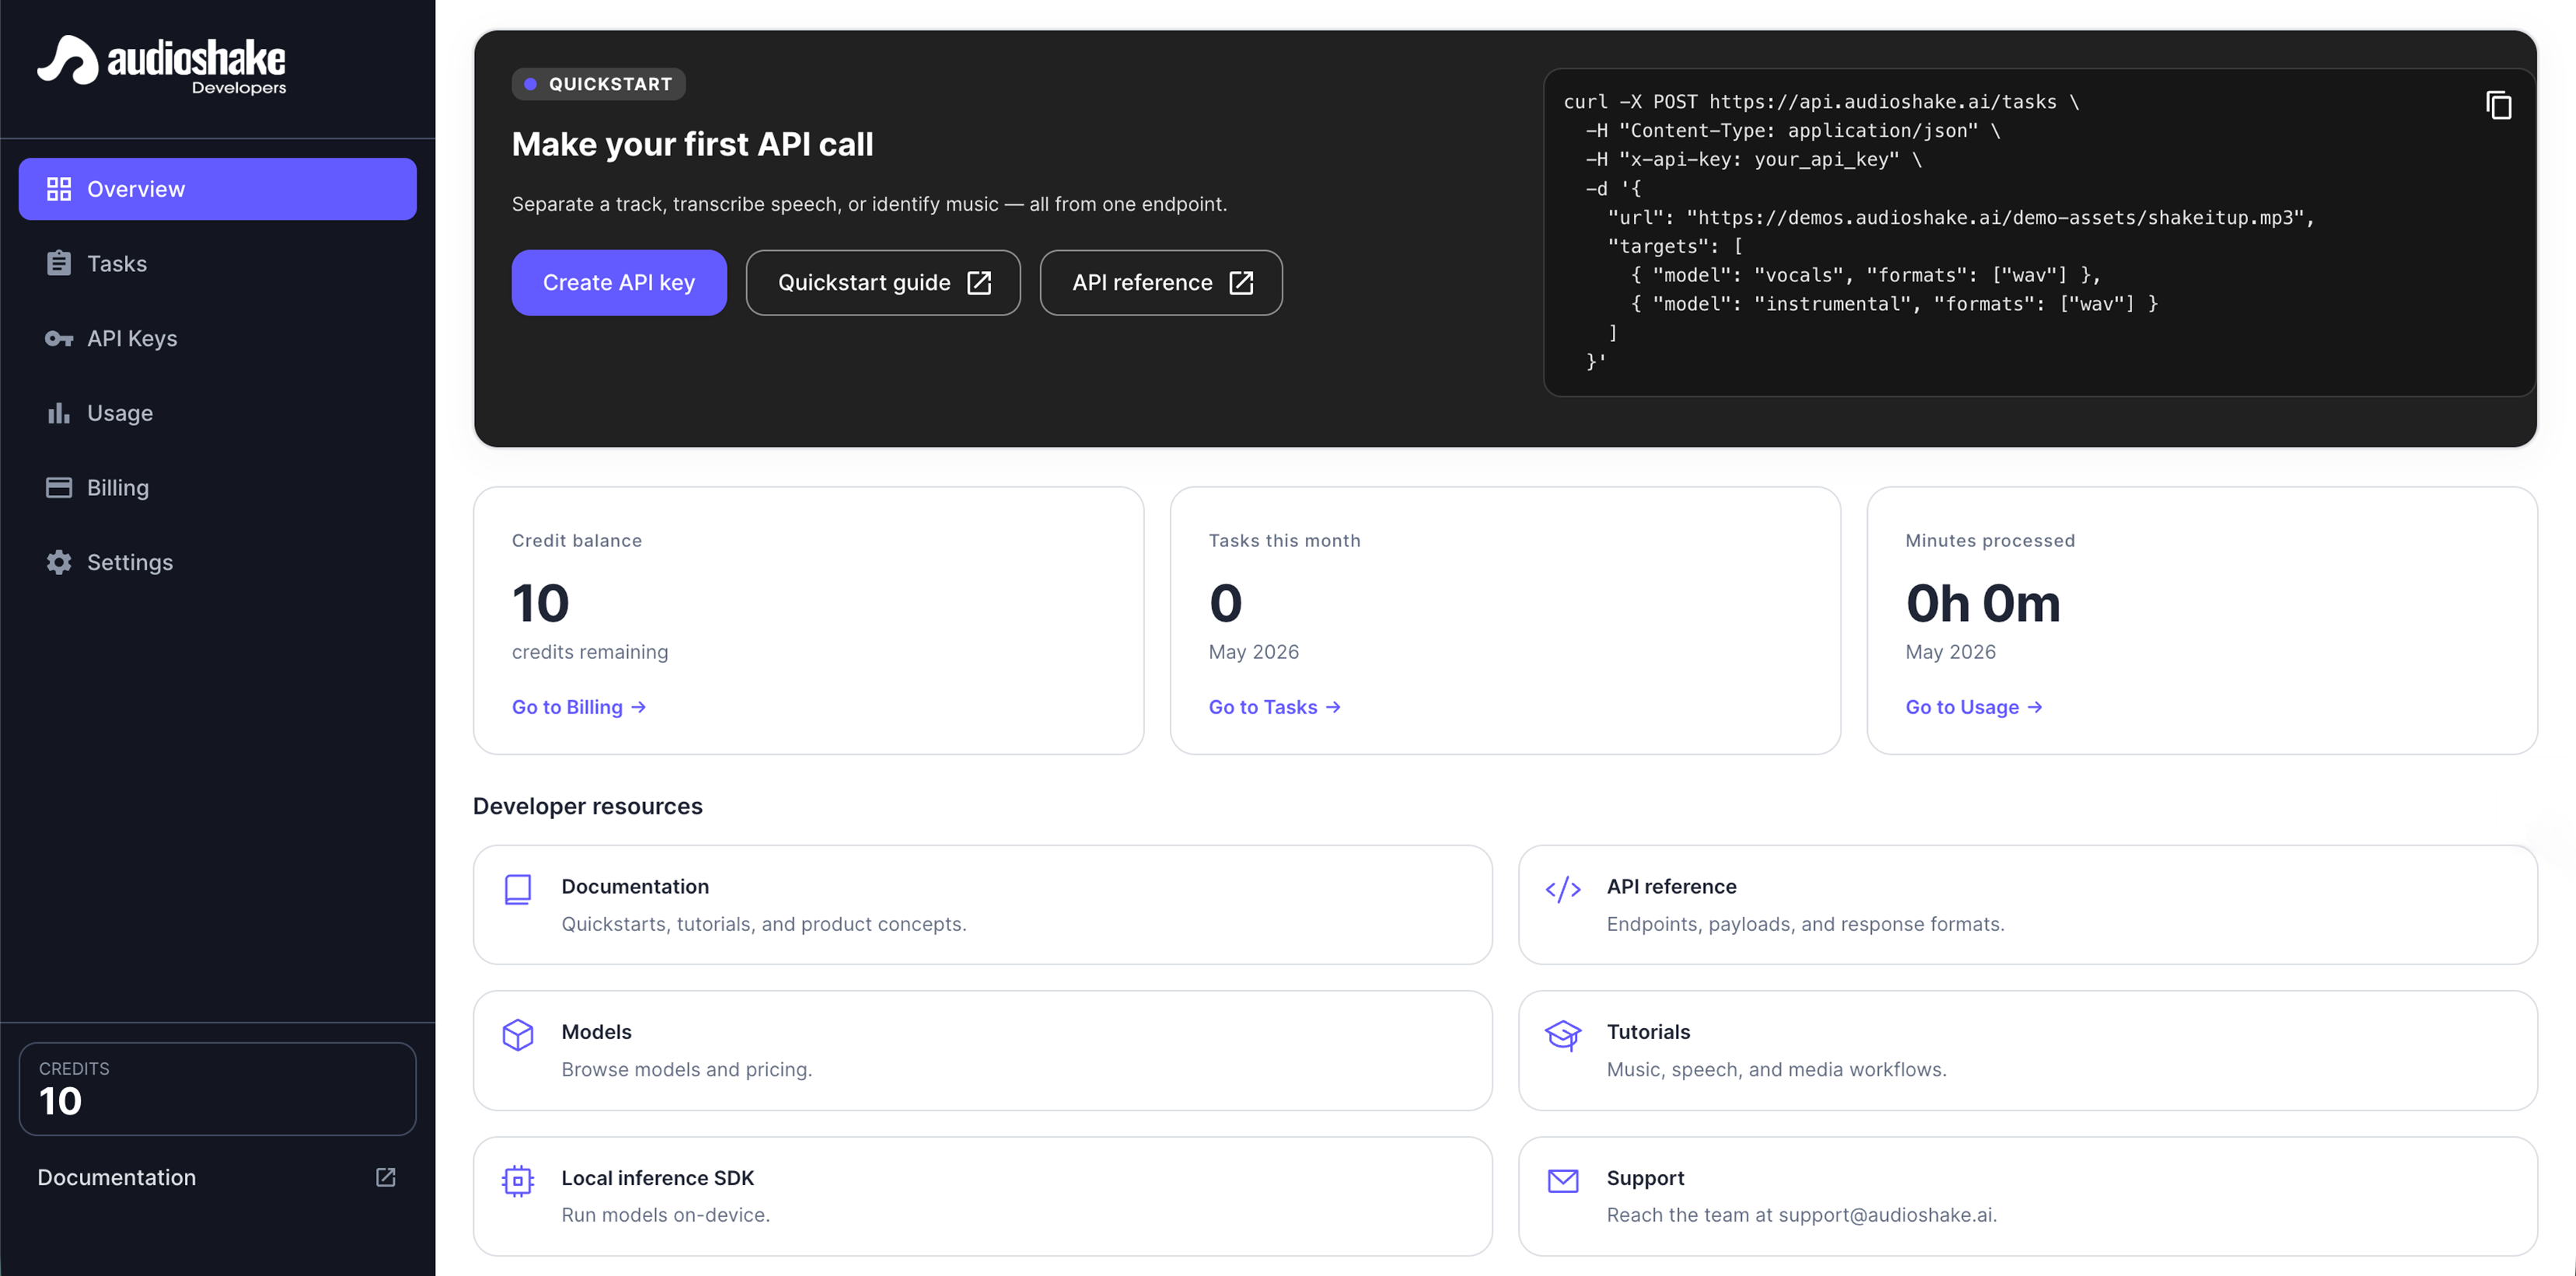Follow the Go to Usage link
Screen dimensions: 2576x1276
tap(1974, 707)
